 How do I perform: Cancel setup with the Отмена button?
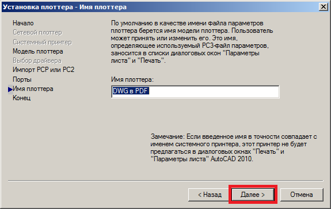coord(302,195)
